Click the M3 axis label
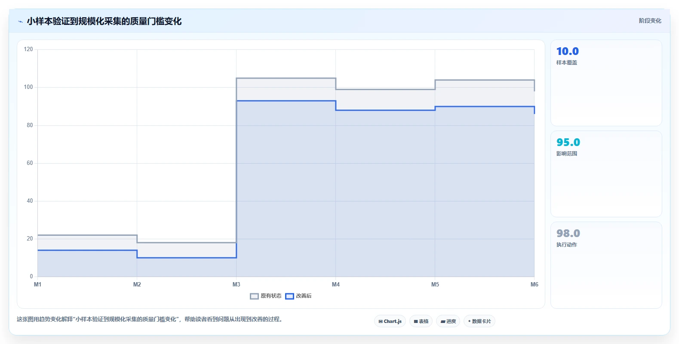The height and width of the screenshot is (344, 679). (237, 284)
